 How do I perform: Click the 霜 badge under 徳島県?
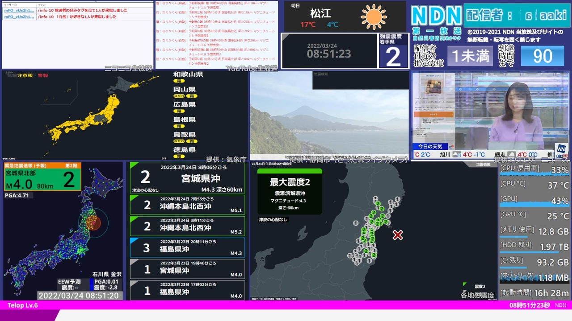point(179,156)
